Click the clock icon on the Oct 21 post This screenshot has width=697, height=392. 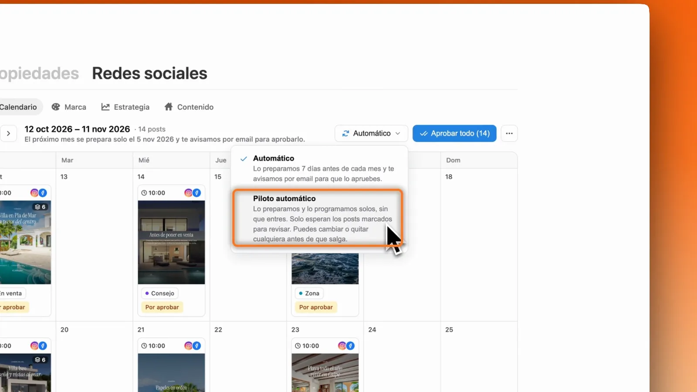point(144,345)
